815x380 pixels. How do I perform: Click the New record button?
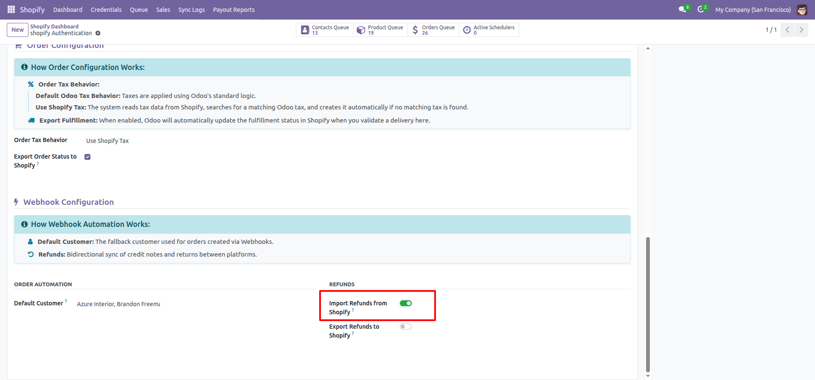[18, 30]
